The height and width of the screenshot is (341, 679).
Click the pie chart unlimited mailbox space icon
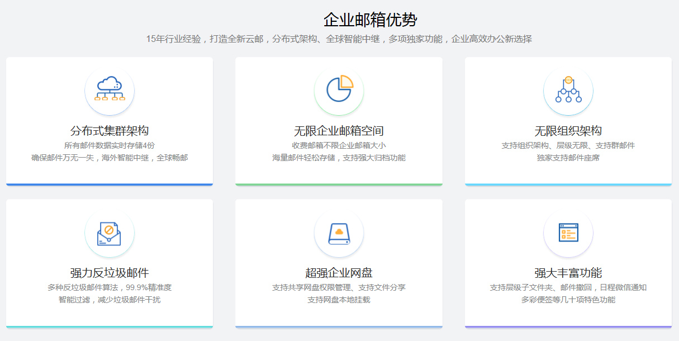339,90
